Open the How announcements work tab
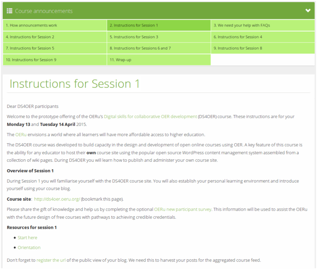 [x=31, y=25]
